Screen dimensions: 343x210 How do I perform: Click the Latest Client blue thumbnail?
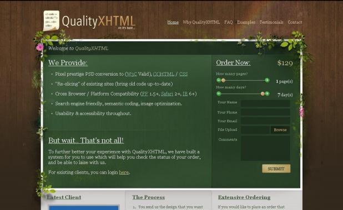pos(84,207)
